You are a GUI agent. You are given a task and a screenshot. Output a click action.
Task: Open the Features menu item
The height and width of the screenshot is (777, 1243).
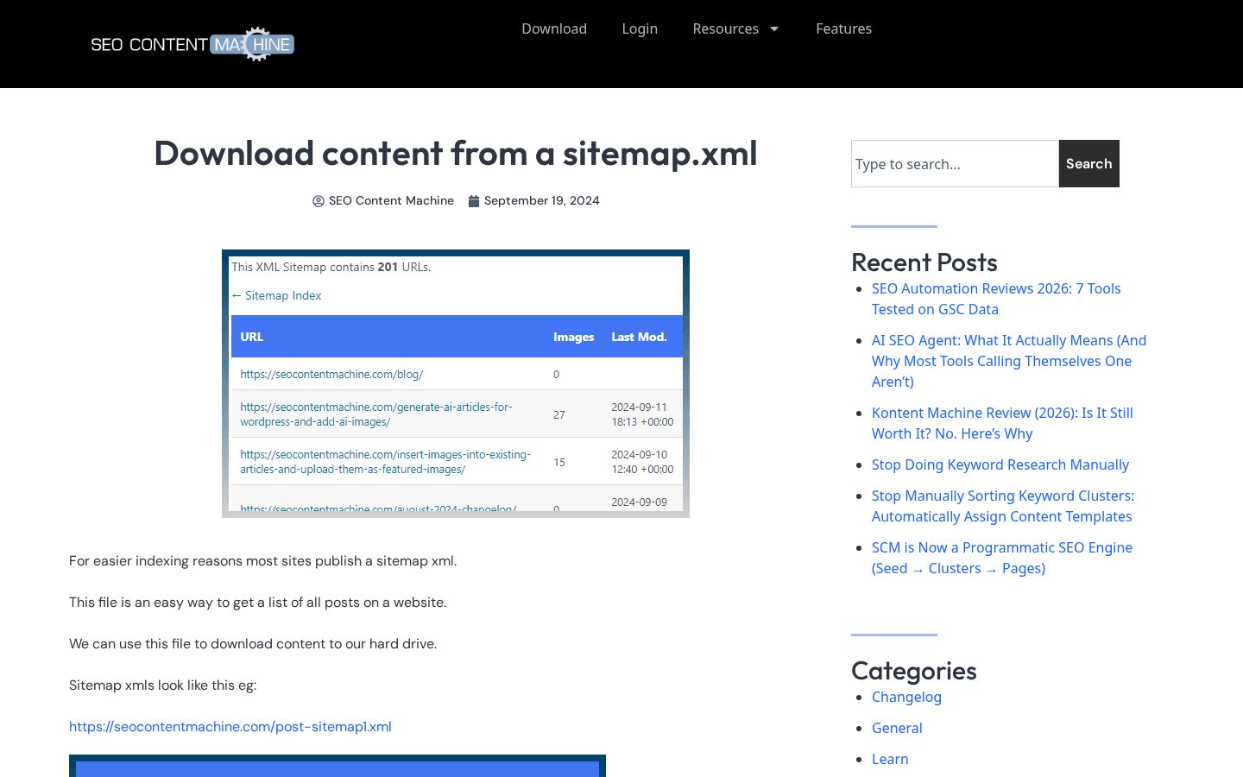point(843,28)
